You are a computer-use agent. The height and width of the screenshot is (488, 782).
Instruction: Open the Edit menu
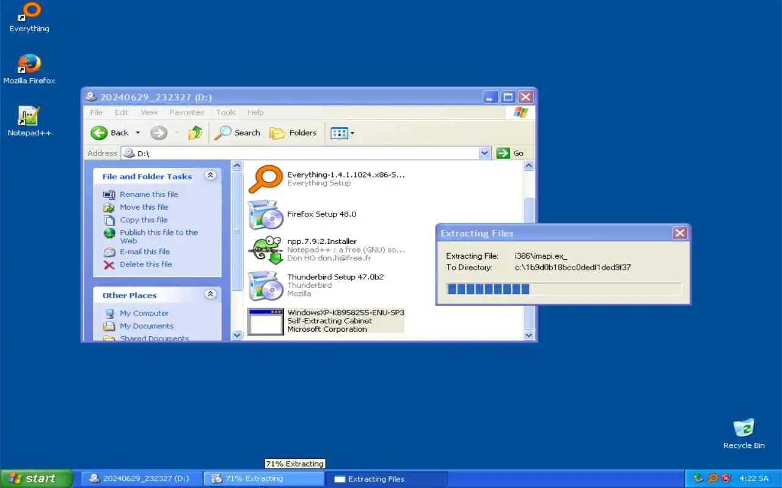122,112
